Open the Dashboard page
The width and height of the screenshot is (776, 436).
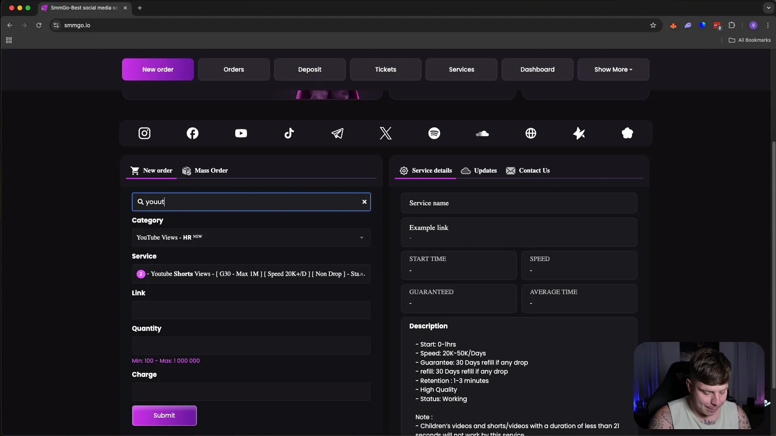[x=537, y=69]
